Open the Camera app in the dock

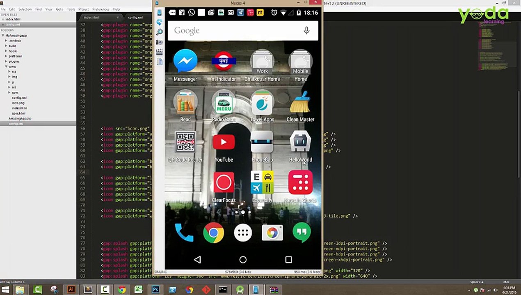point(272,233)
